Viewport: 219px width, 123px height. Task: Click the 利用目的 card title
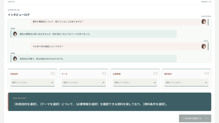[14, 74]
